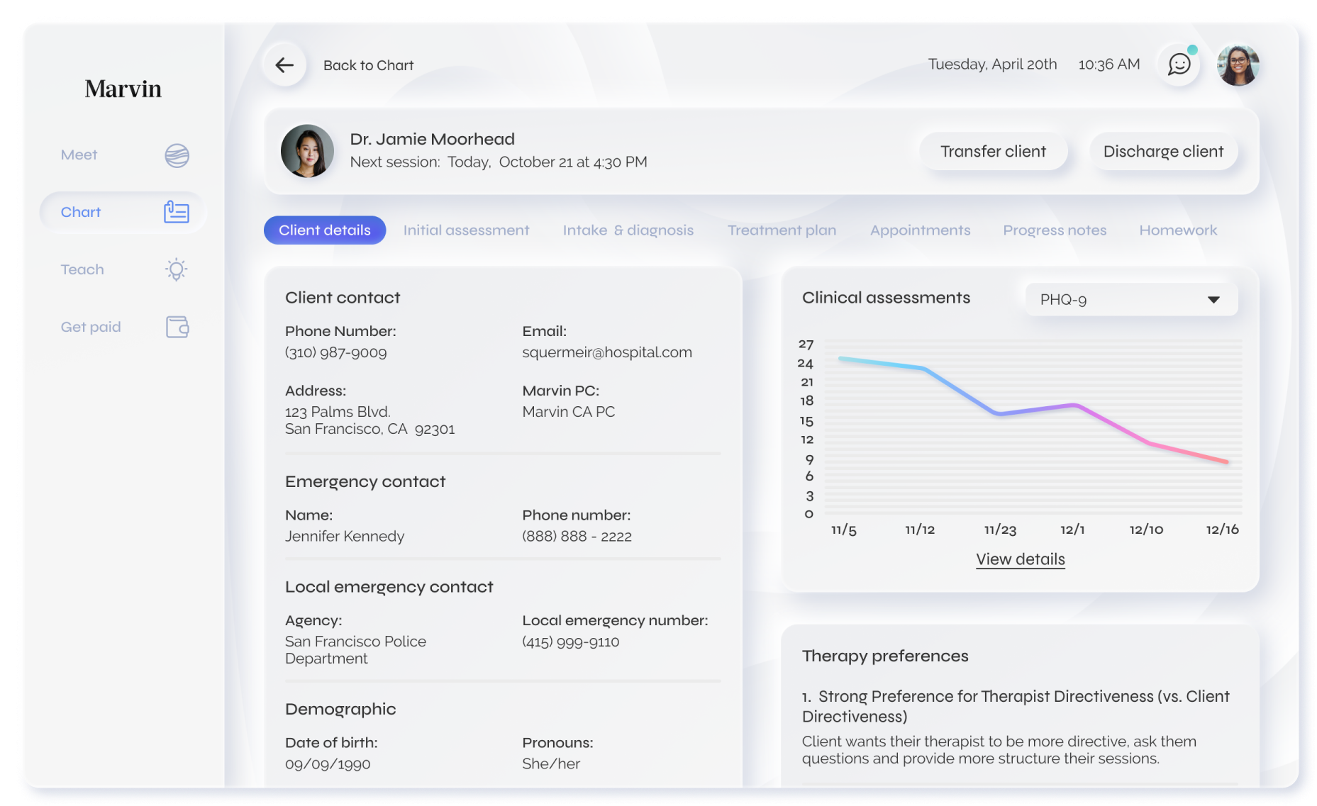Click date of birth 09/09/1990
The height and width of the screenshot is (806, 1317).
pyautogui.click(x=328, y=764)
